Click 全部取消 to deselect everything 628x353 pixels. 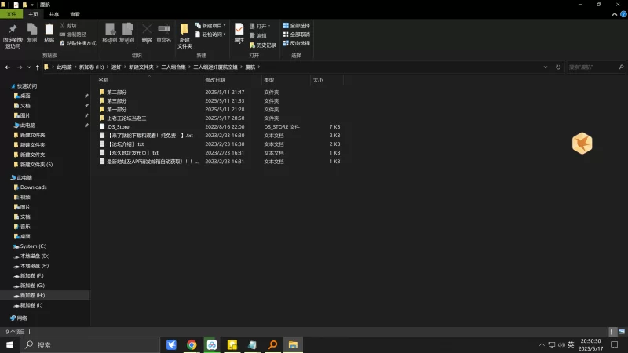pos(296,35)
